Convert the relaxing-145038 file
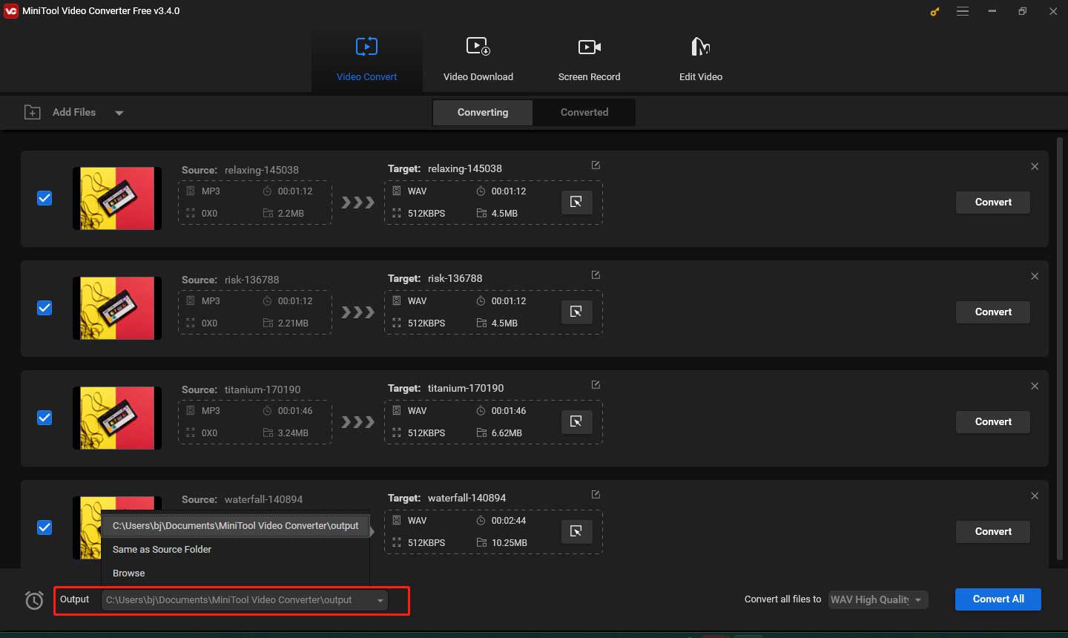Screen dimensions: 1068x638 click(x=993, y=202)
